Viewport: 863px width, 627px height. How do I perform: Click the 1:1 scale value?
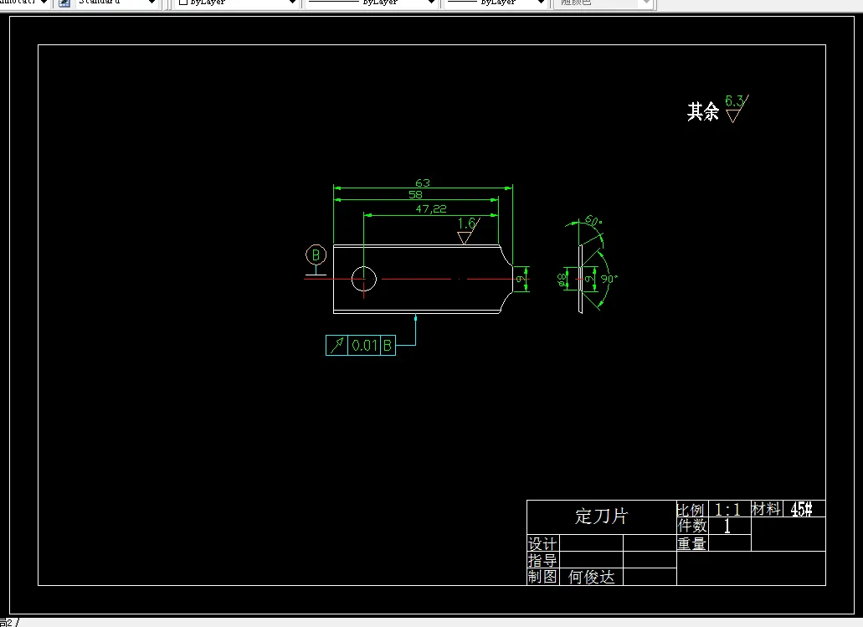click(727, 509)
